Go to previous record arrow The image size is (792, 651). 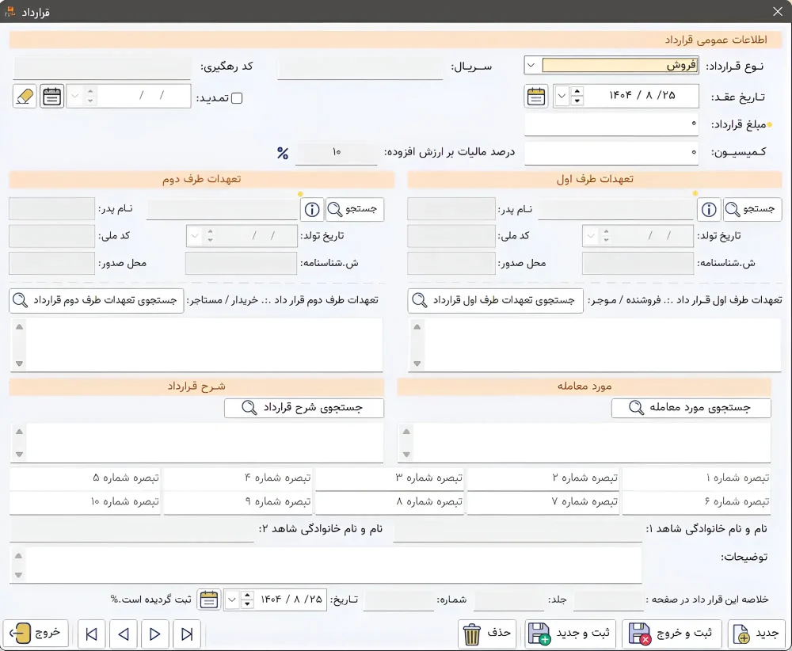tap(124, 634)
